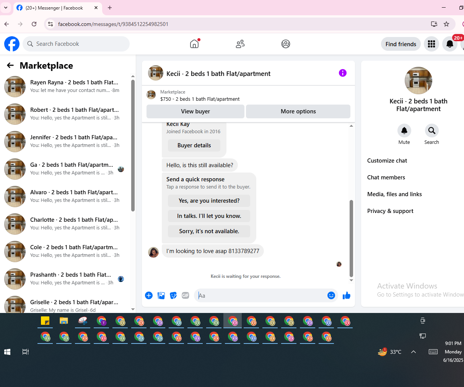Image resolution: width=464 pixels, height=387 pixels.
Task: Open the weather 33°C taskbar widget
Action: click(389, 352)
